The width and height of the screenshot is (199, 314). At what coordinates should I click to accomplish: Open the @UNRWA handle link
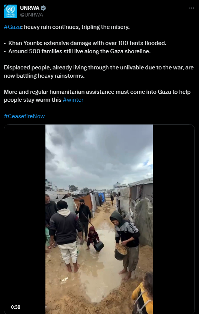(32, 15)
